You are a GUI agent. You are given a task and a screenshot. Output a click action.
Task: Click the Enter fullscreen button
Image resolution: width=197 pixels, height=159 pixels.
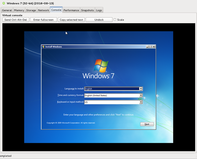point(43,20)
